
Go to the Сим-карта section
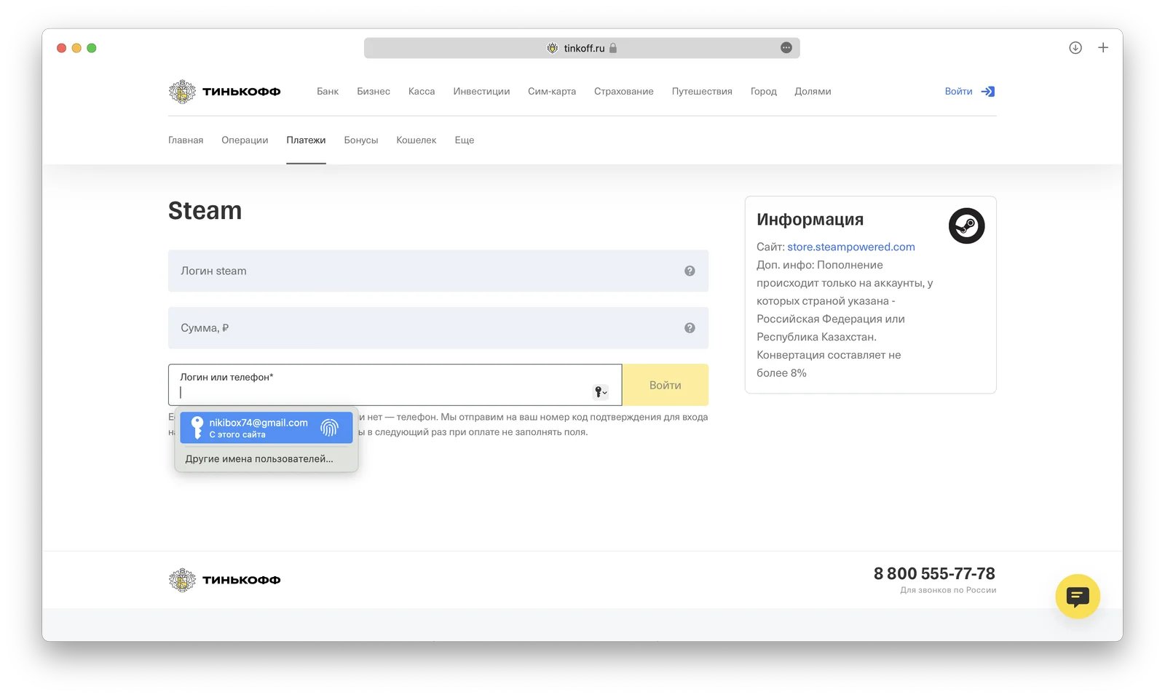[x=552, y=92]
